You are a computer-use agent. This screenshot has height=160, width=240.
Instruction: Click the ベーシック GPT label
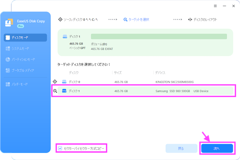(77, 48)
